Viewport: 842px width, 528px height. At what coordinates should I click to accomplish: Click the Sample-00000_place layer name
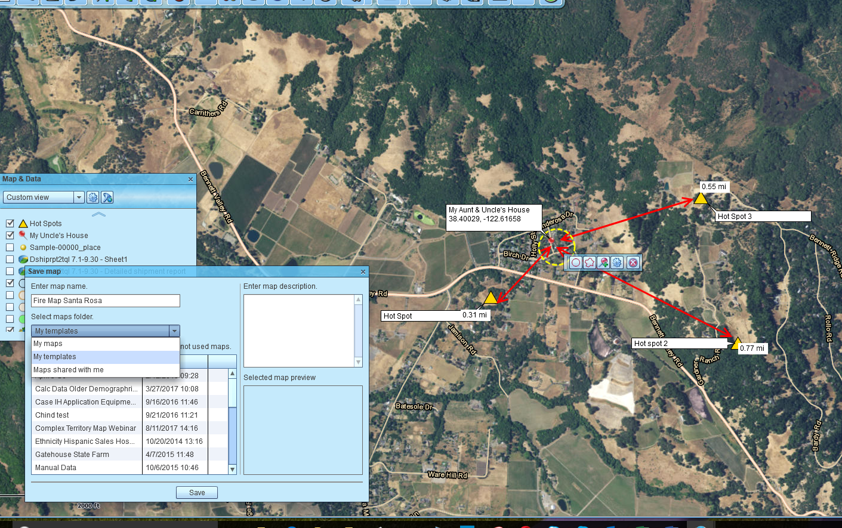pos(65,248)
